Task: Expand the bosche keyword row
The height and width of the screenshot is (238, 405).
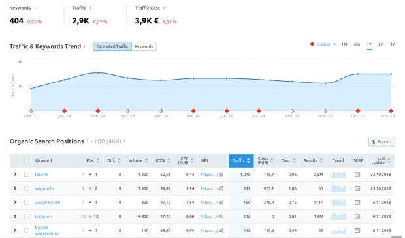Action: (15, 175)
